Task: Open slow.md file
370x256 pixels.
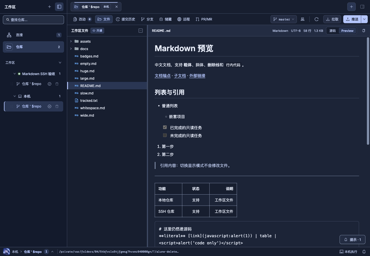Action: click(107, 93)
